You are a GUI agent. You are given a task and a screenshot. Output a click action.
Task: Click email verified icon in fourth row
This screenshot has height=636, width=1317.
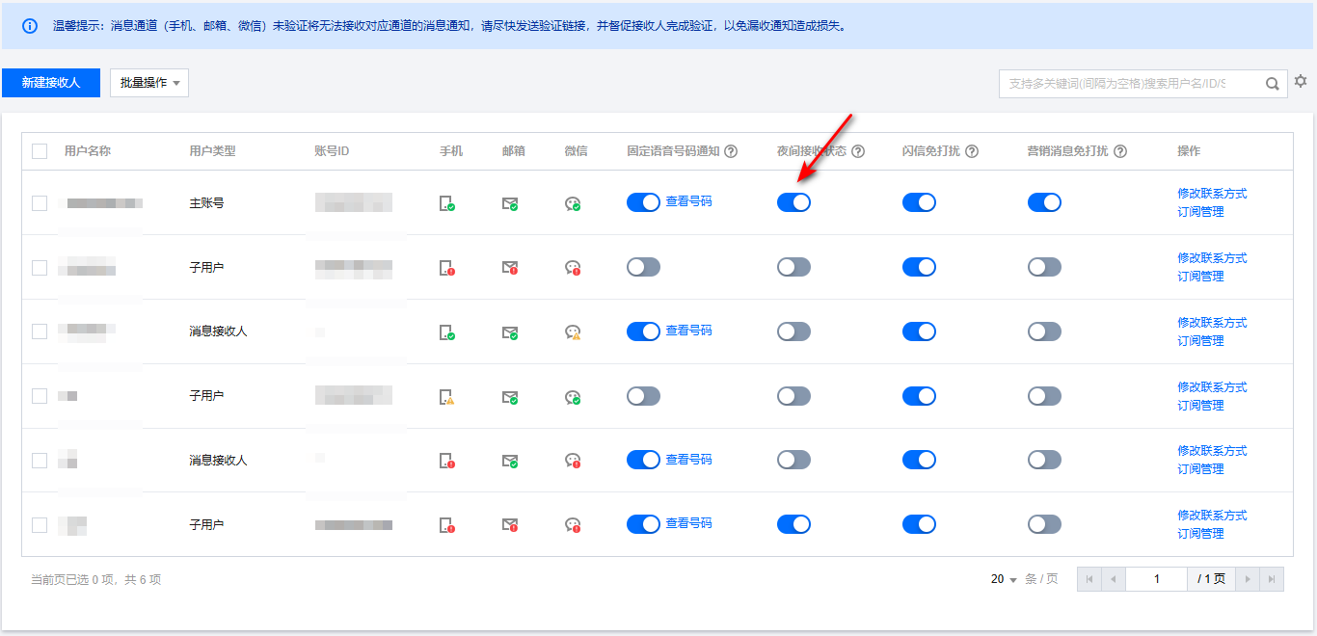510,397
